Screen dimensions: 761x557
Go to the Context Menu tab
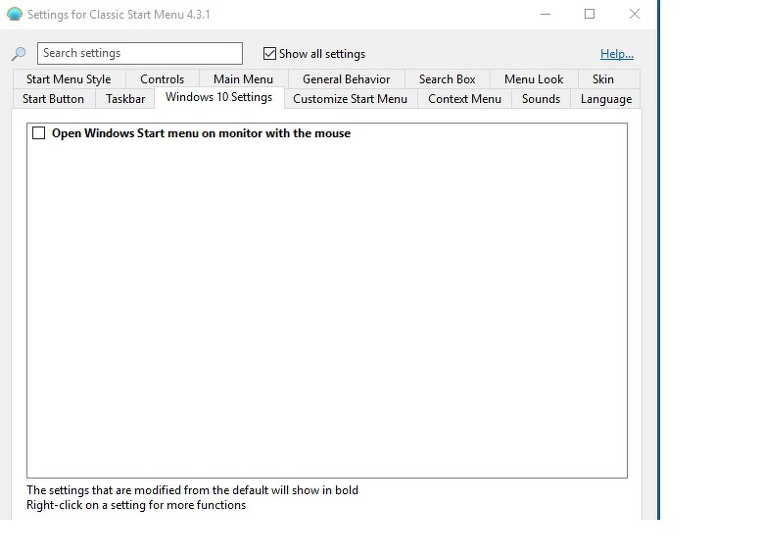[x=464, y=99]
